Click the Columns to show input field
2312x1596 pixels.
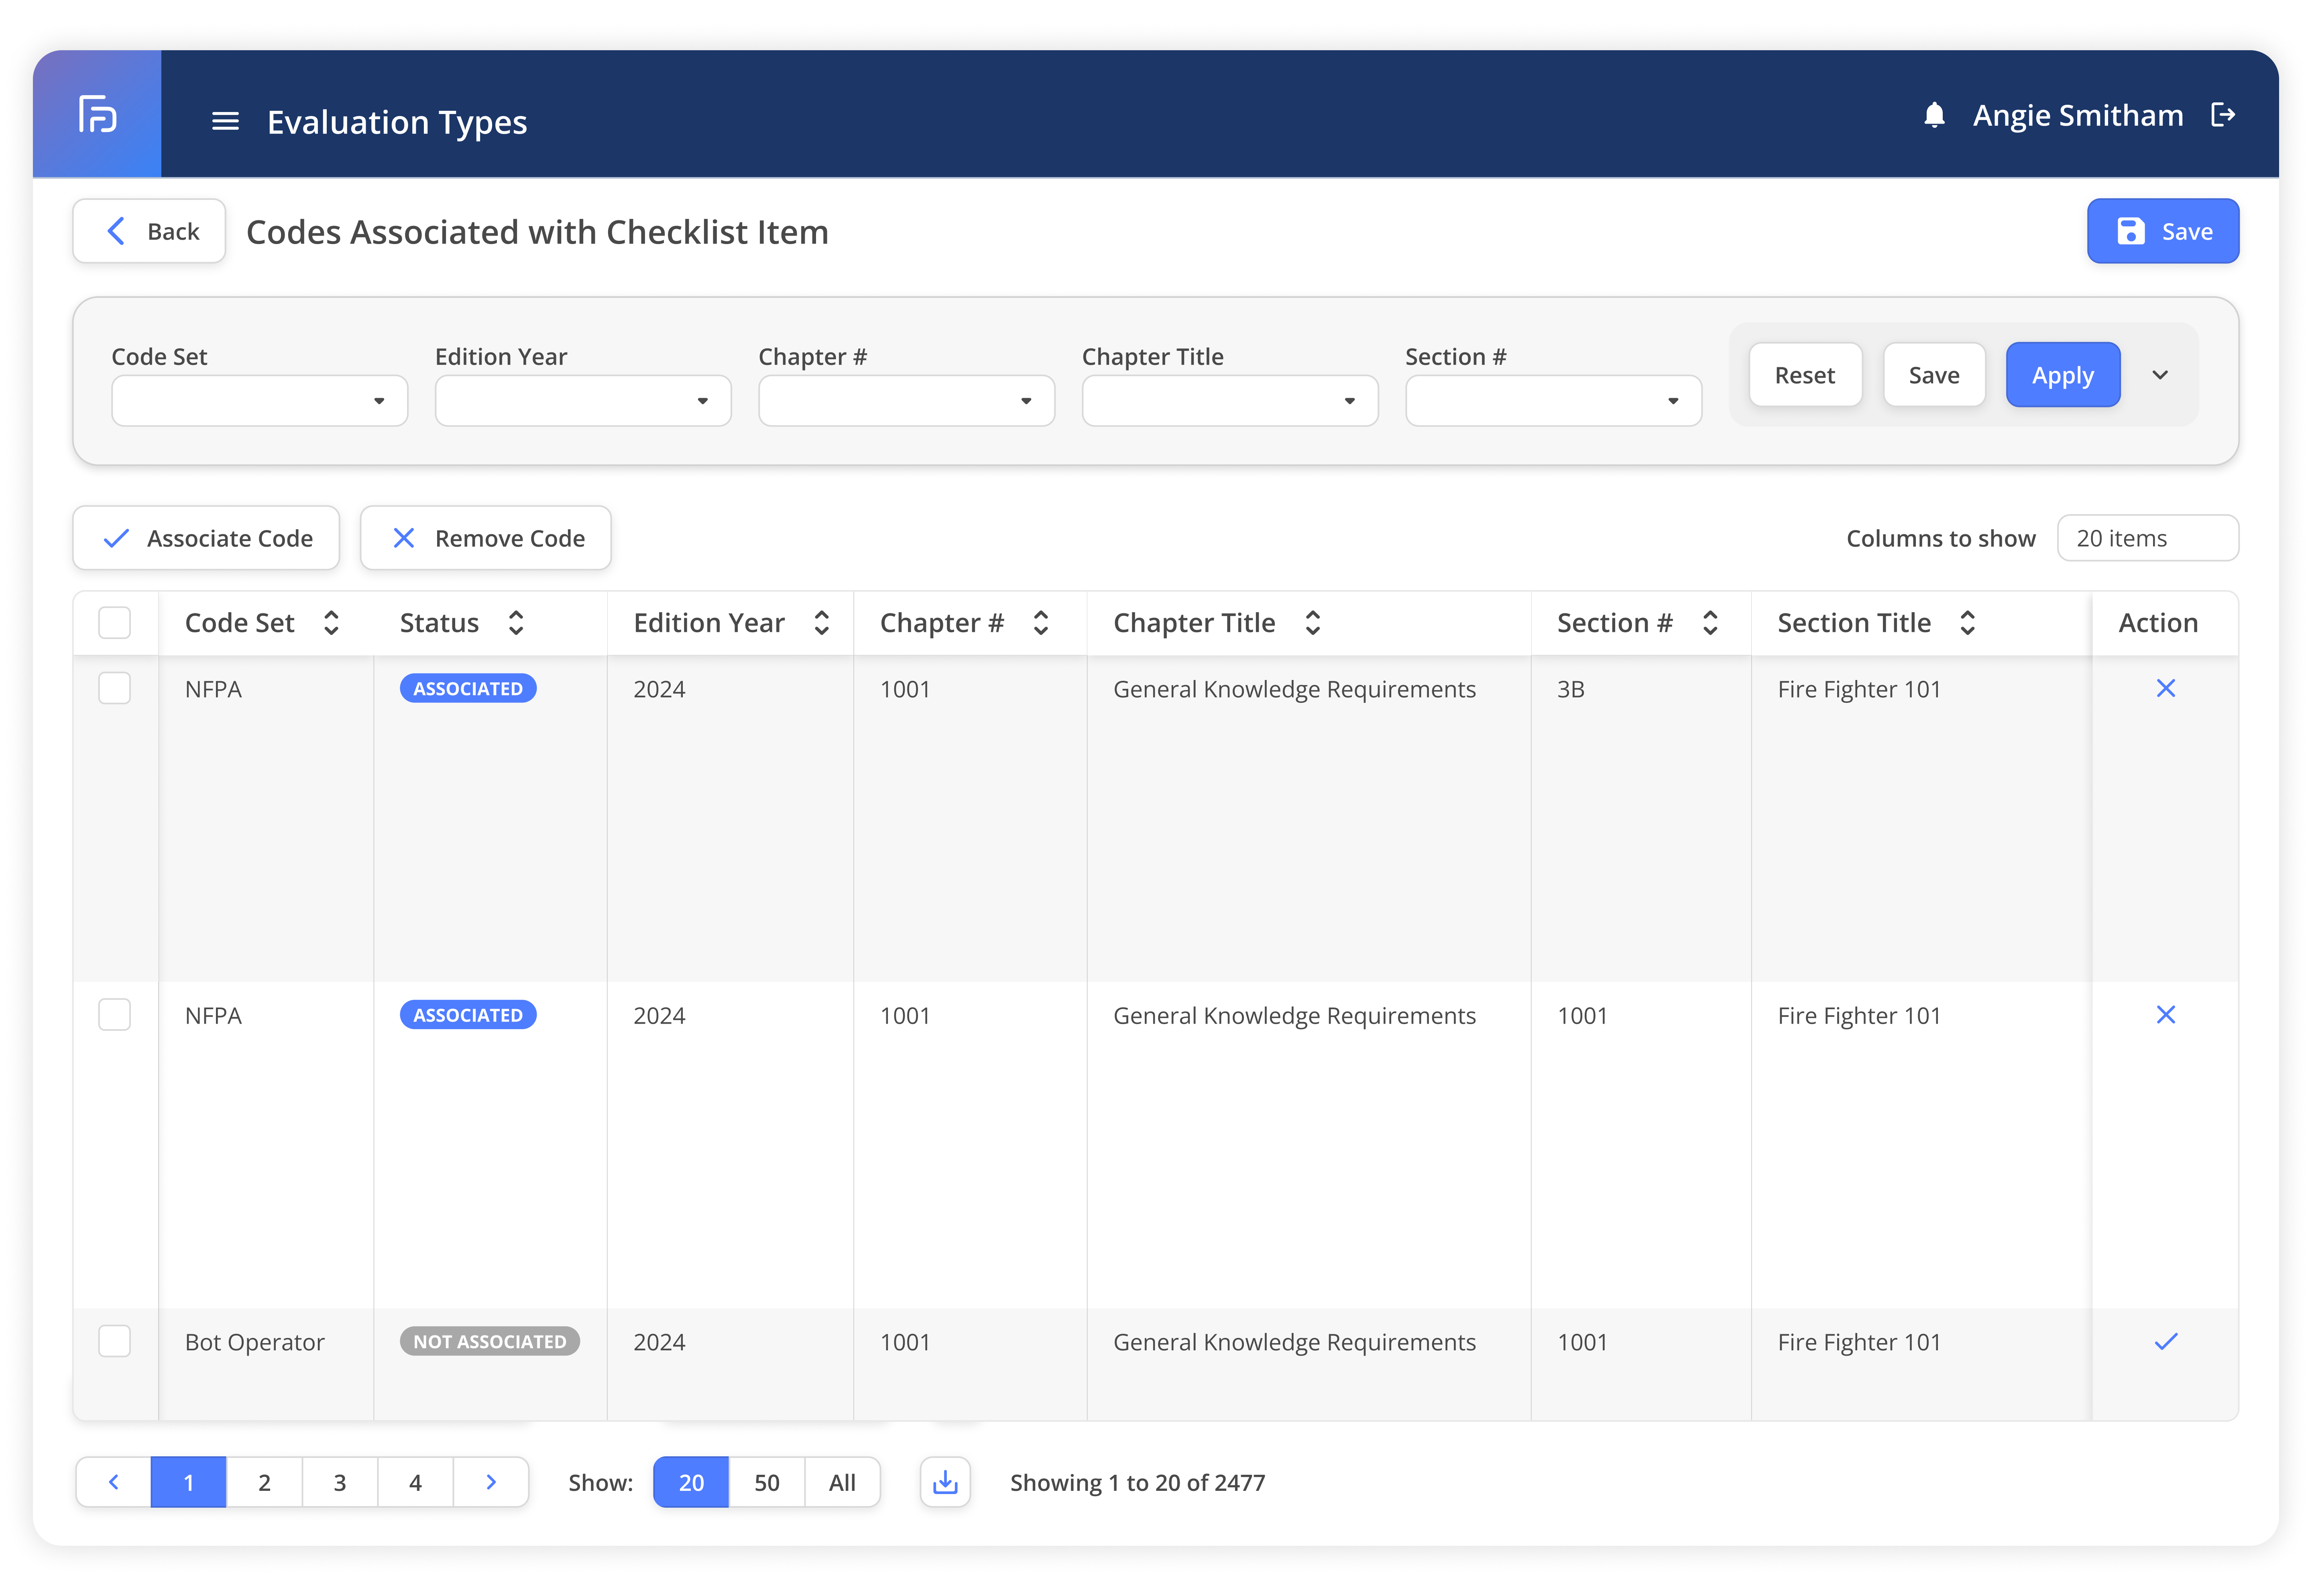coord(2147,538)
